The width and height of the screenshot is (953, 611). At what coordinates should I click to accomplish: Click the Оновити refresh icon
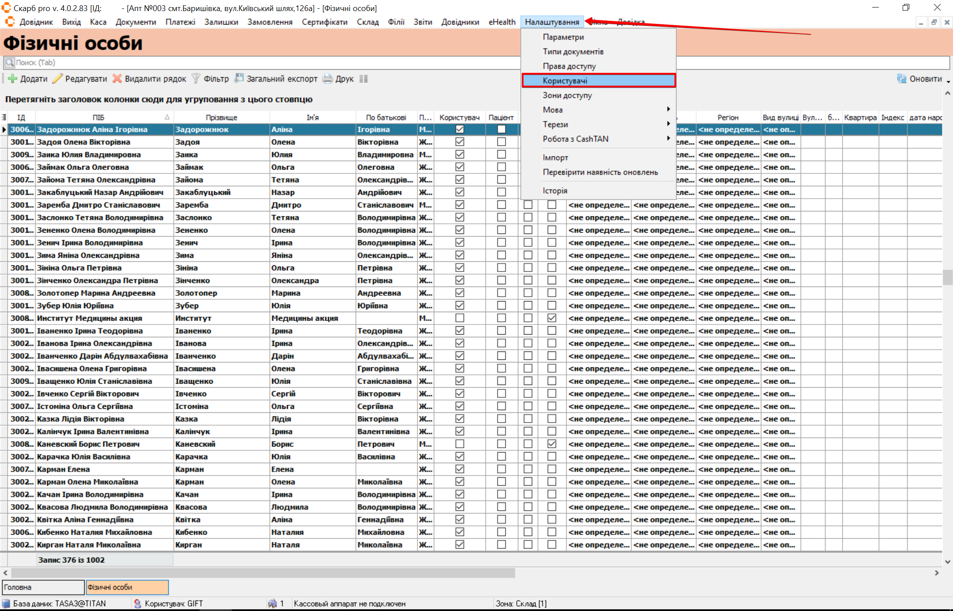pyautogui.click(x=901, y=79)
